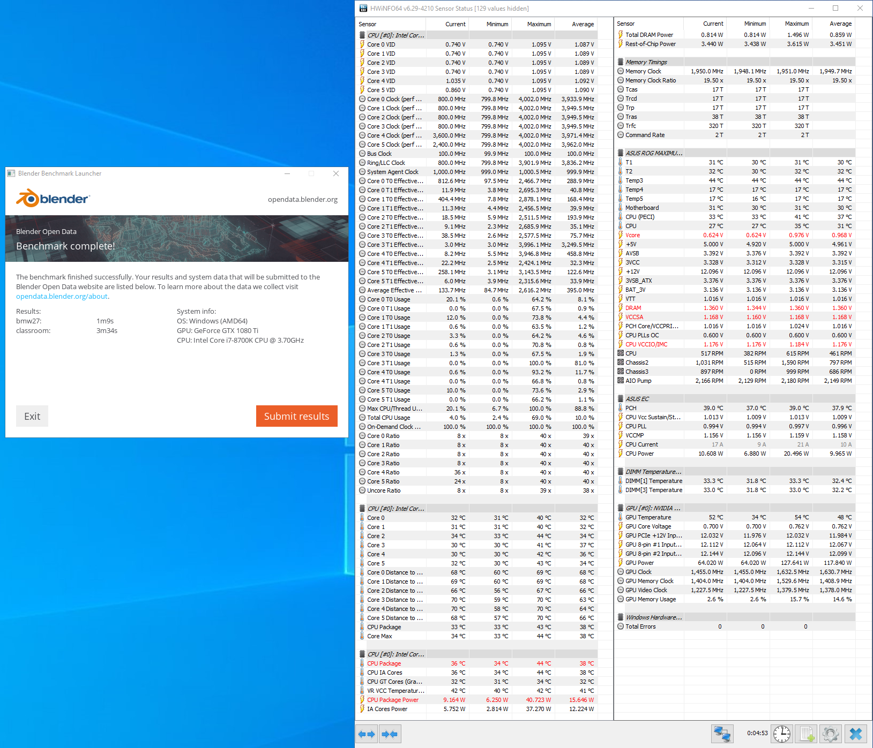
Task: Select the Core 4 Ratio row
Action: tap(477, 472)
